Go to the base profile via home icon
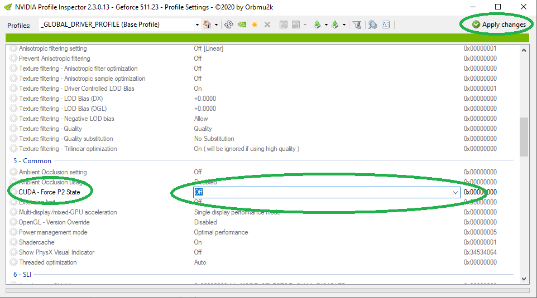Image resolution: width=537 pixels, height=298 pixels. pyautogui.click(x=207, y=25)
